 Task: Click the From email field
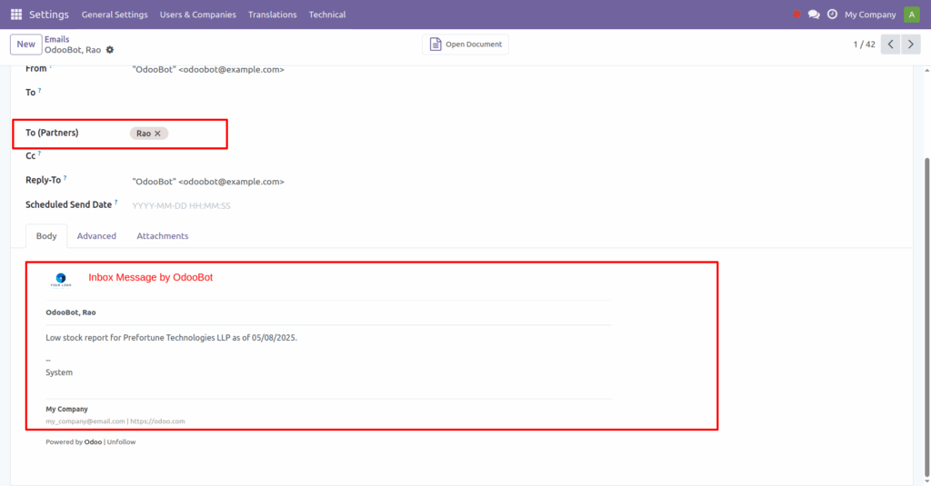point(208,69)
